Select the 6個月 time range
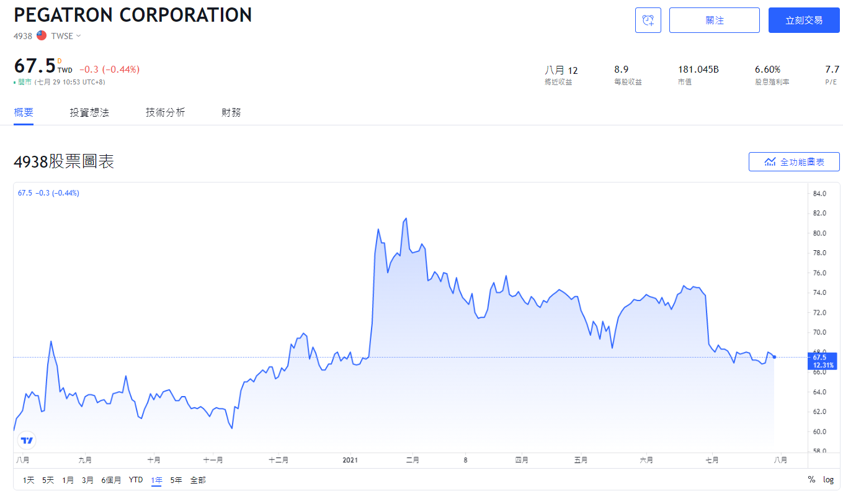 coord(112,480)
